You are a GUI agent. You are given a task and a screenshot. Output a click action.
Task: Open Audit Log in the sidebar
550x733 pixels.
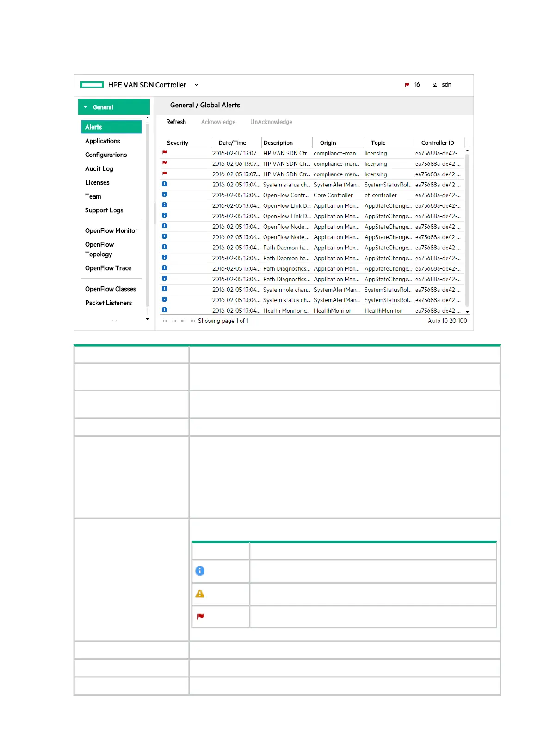(99, 168)
